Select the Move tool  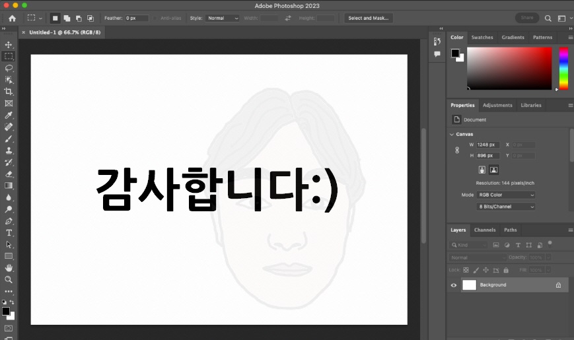point(9,45)
